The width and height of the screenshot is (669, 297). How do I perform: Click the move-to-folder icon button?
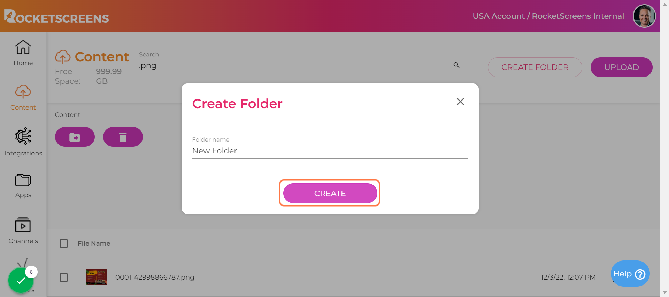point(75,137)
